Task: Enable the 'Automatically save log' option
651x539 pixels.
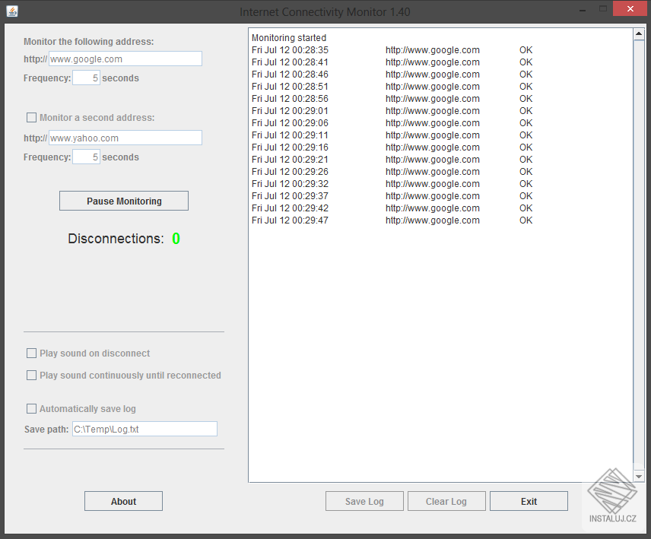Action: tap(31, 408)
